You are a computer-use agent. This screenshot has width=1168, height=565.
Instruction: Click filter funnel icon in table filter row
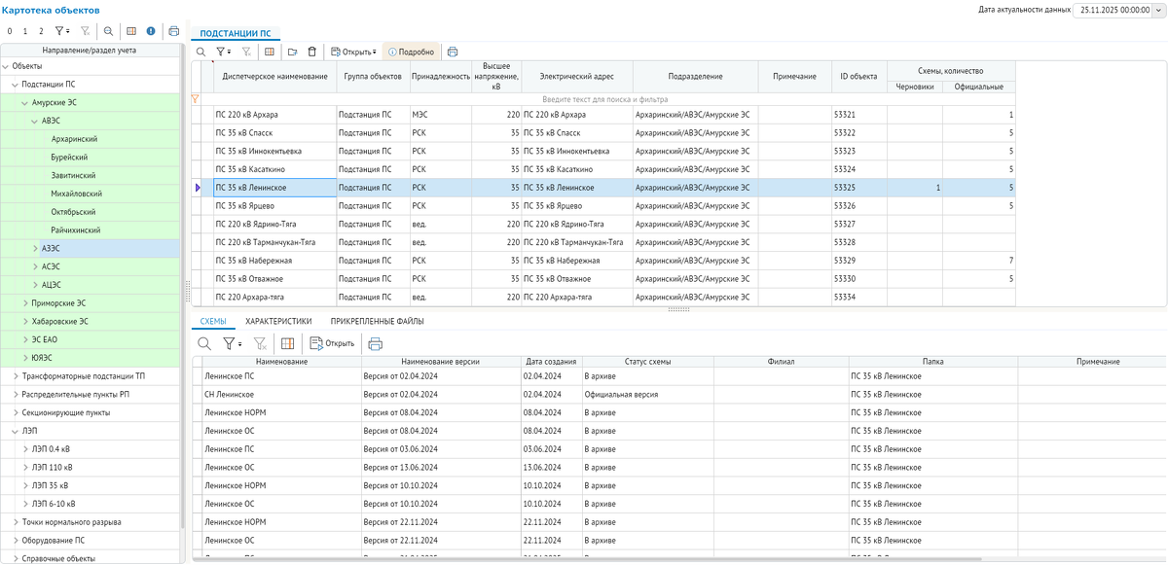point(196,99)
